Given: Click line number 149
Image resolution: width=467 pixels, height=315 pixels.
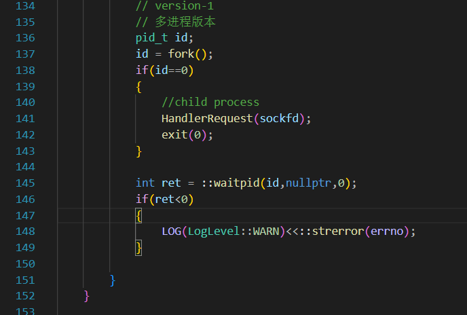Looking at the screenshot, I should pos(25,248).
